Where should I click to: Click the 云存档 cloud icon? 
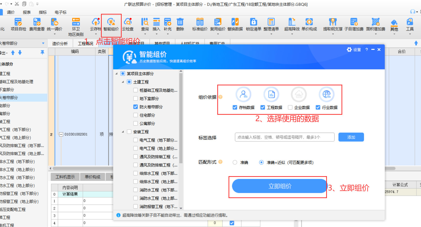click(x=96, y=22)
